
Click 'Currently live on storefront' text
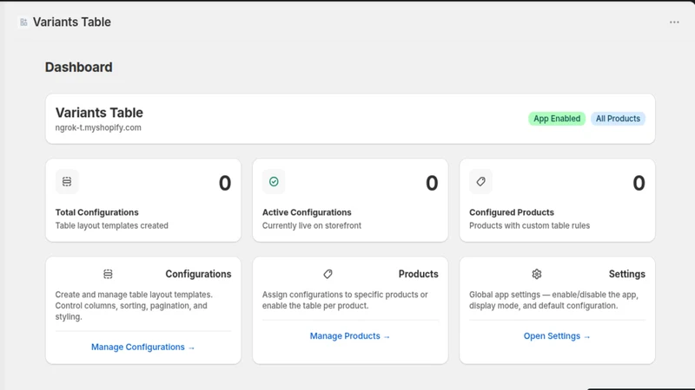(x=312, y=225)
